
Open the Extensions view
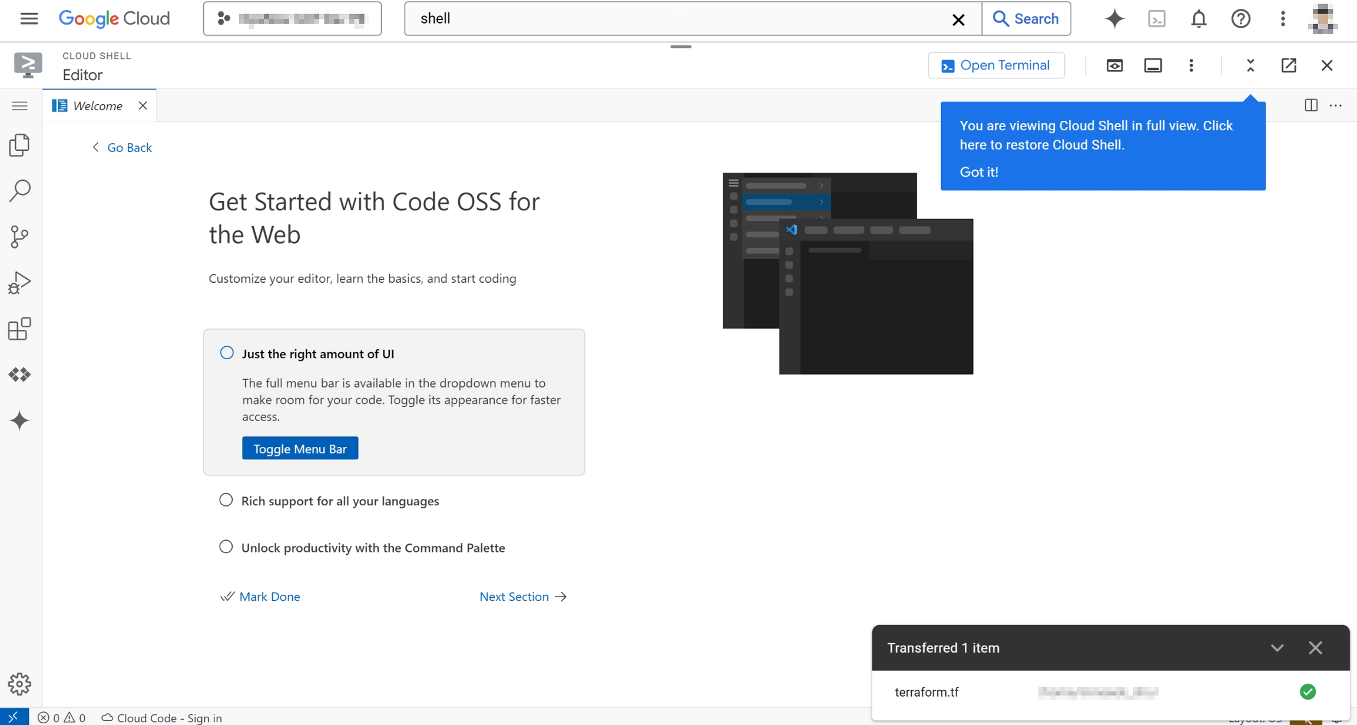pos(19,329)
